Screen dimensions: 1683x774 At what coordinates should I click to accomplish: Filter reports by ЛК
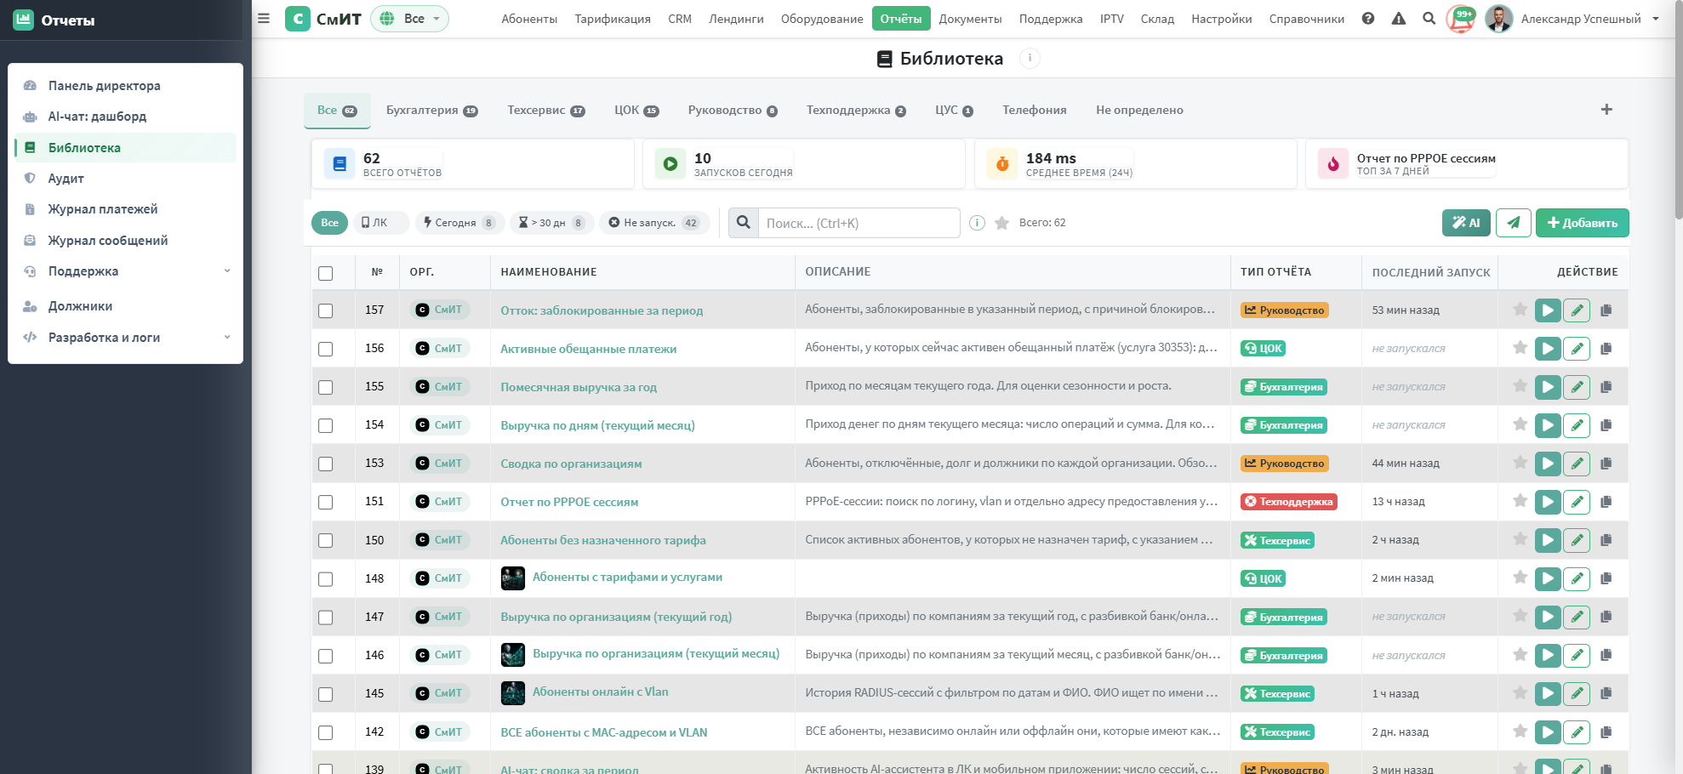point(381,223)
